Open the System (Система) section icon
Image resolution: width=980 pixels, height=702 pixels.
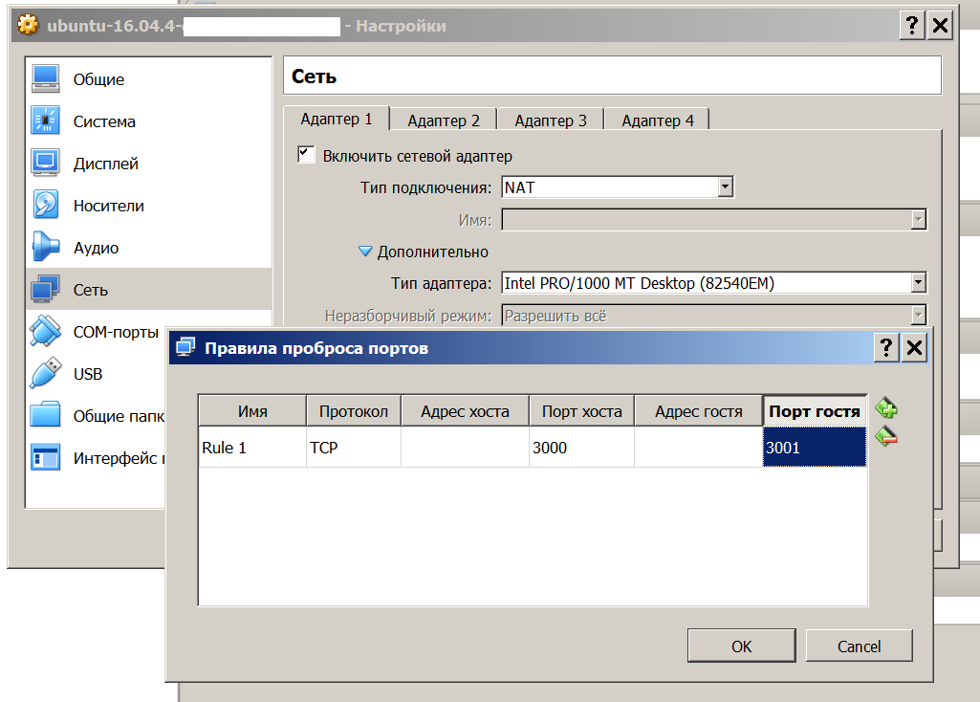pyautogui.click(x=46, y=121)
